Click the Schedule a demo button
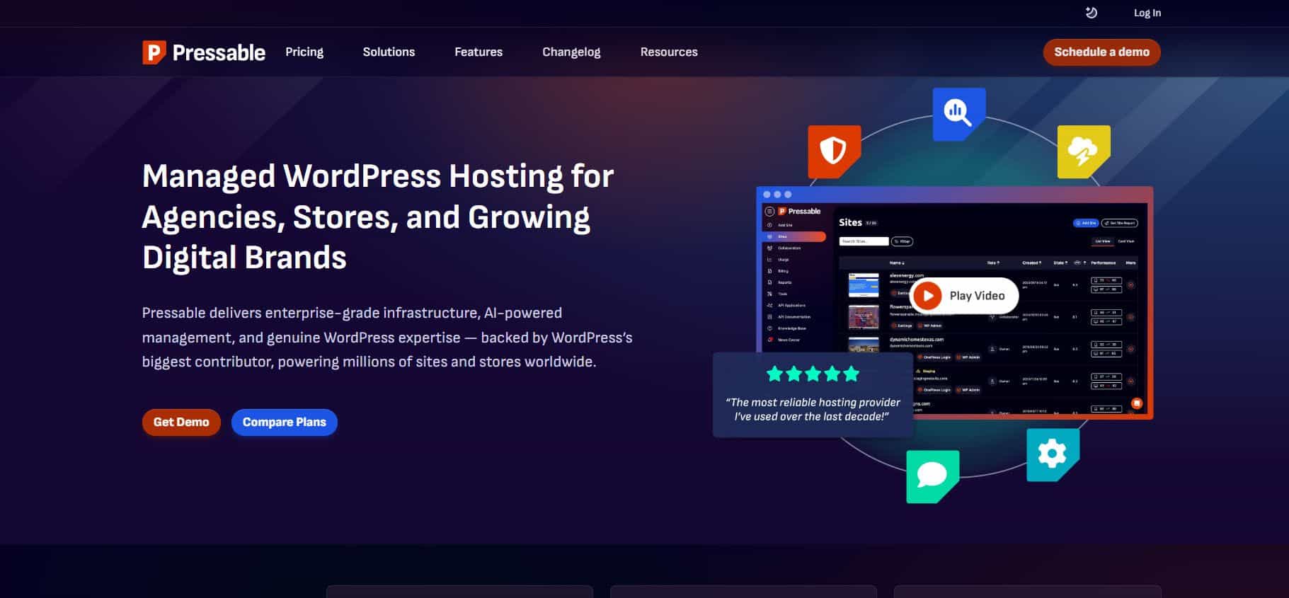This screenshot has width=1289, height=598. coord(1101,52)
